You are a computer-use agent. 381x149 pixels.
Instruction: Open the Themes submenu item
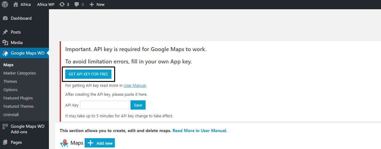point(10,81)
